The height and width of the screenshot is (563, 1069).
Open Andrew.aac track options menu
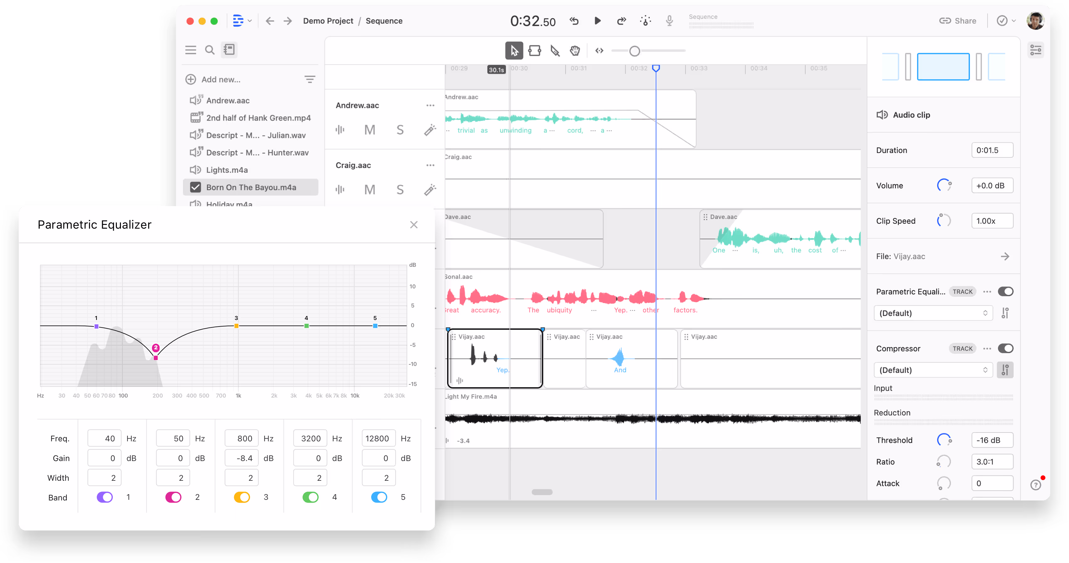click(x=430, y=105)
